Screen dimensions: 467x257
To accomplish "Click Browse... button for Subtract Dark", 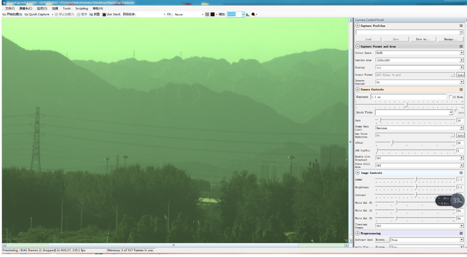I will [x=382, y=240].
